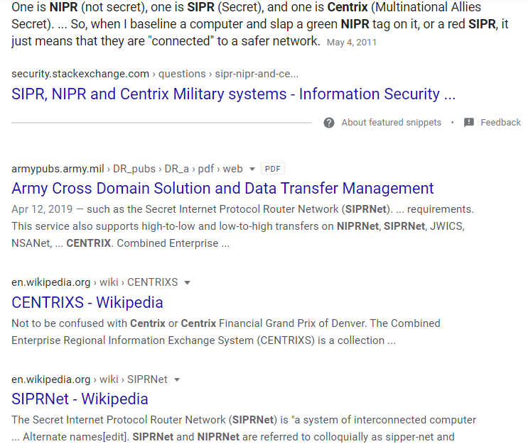Expand the dropdown arrow next to wiki › CENTRIXS

click(x=187, y=283)
